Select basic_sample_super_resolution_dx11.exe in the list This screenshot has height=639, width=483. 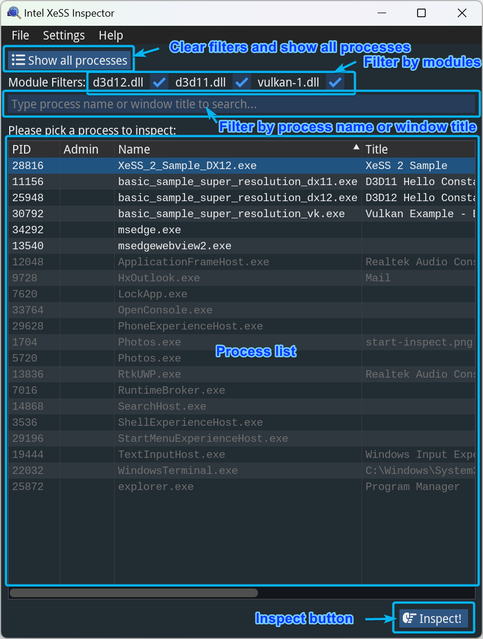(x=241, y=181)
